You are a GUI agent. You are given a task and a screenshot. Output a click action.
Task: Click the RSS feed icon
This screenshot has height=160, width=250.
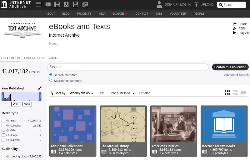pos(235,28)
